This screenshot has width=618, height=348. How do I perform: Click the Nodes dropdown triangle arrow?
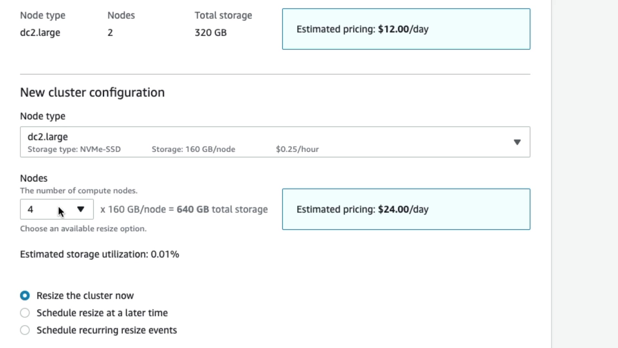(81, 209)
